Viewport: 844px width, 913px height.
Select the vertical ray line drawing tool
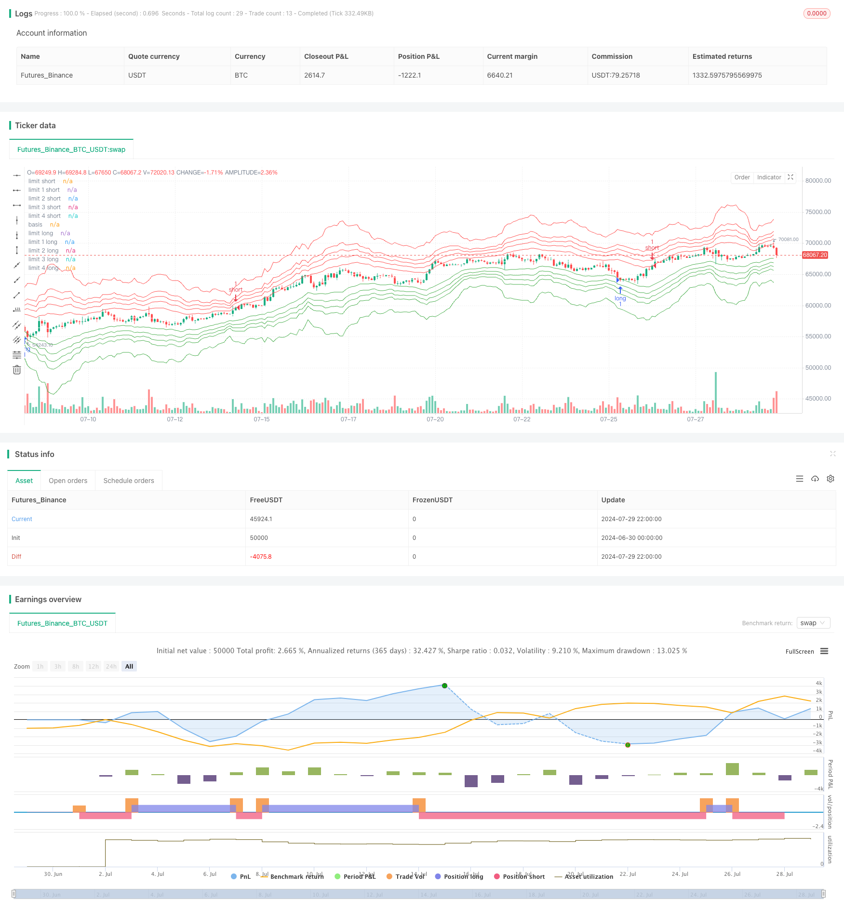[17, 235]
